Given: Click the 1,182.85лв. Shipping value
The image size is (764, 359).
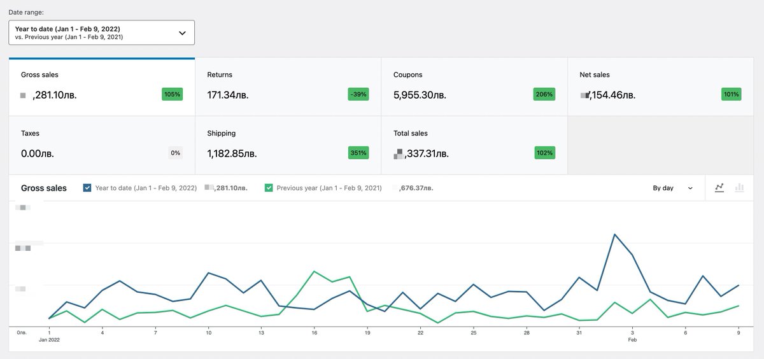Looking at the screenshot, I should [x=232, y=153].
